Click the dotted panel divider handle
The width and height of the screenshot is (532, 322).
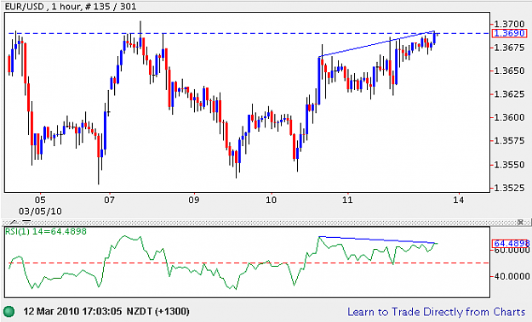pyautogui.click(x=266, y=223)
